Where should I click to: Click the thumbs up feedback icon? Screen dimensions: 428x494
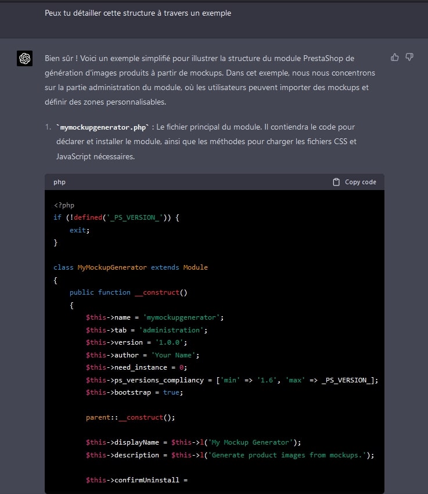(395, 57)
